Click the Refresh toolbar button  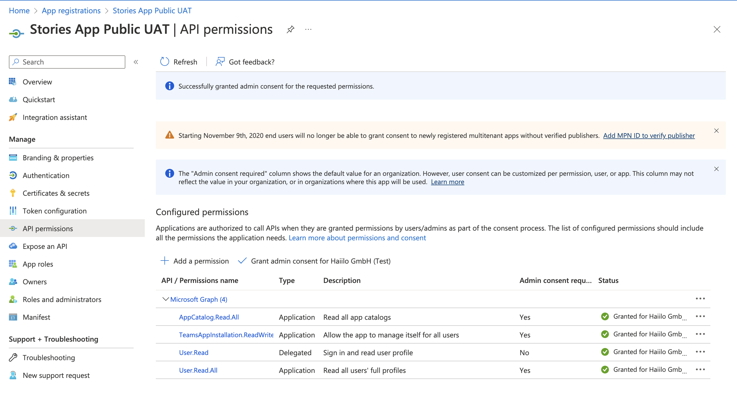click(179, 62)
